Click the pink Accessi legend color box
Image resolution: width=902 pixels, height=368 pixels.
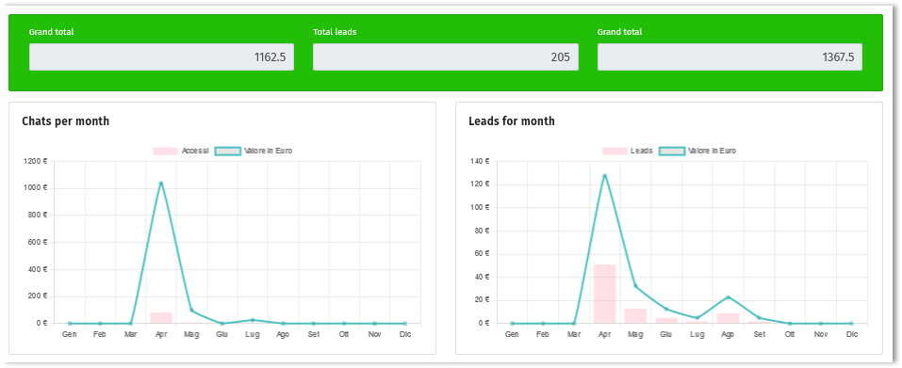(165, 151)
